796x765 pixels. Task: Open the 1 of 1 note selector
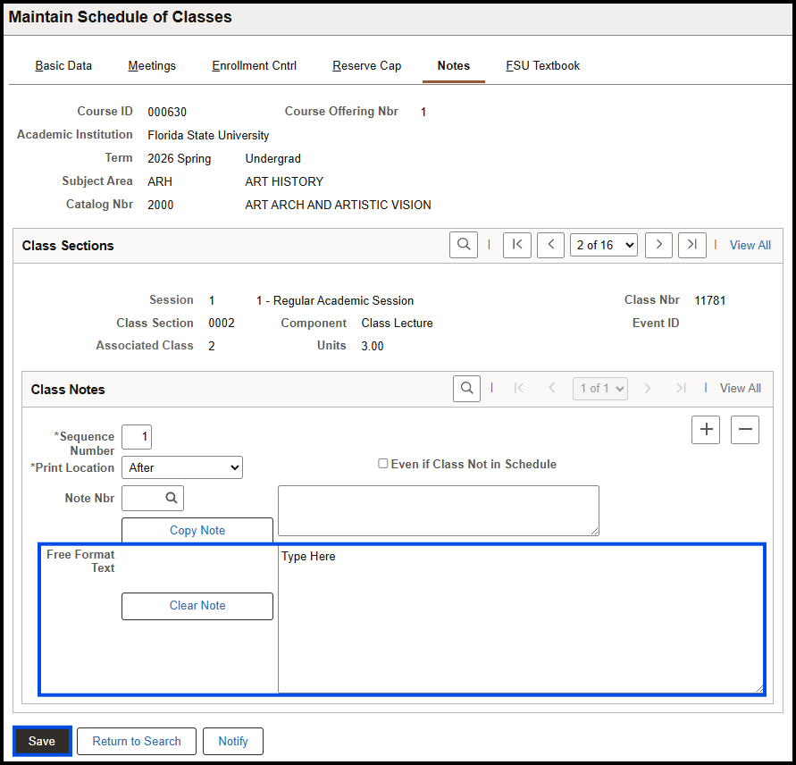coord(599,388)
